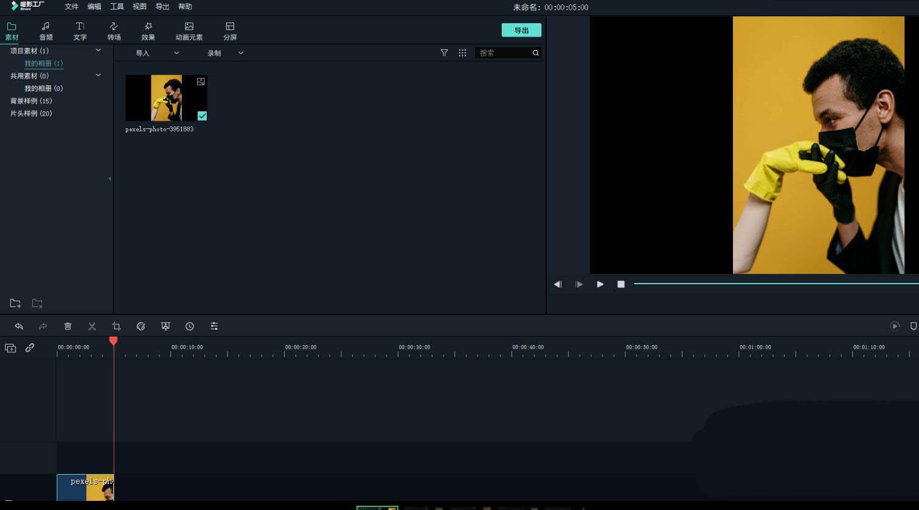Collapse the left sidebar with the arrow handle
Image resolution: width=919 pixels, height=510 pixels.
tap(109, 179)
